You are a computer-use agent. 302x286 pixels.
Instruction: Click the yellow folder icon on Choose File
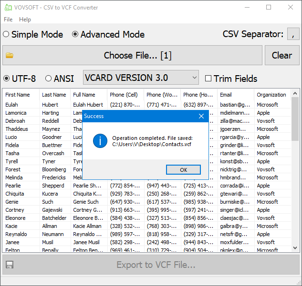tap(10, 55)
